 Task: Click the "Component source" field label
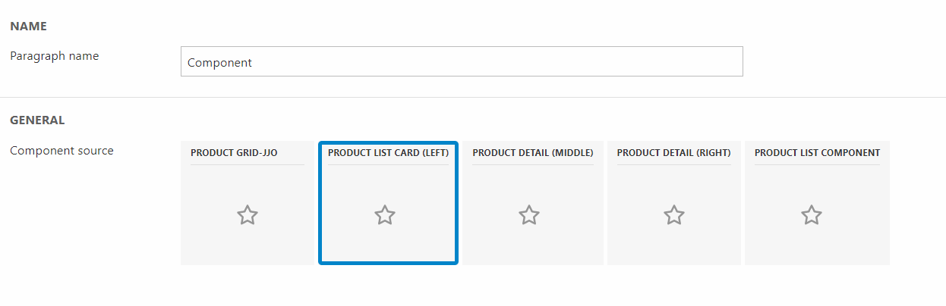pyautogui.click(x=61, y=151)
